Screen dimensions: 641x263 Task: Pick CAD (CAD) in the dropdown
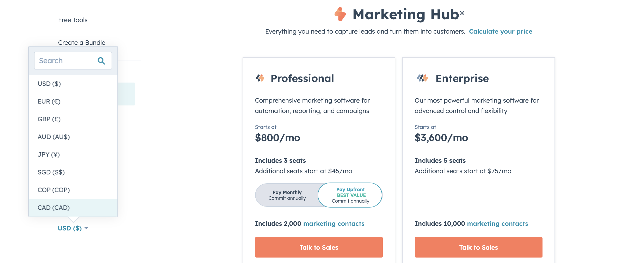[54, 208]
